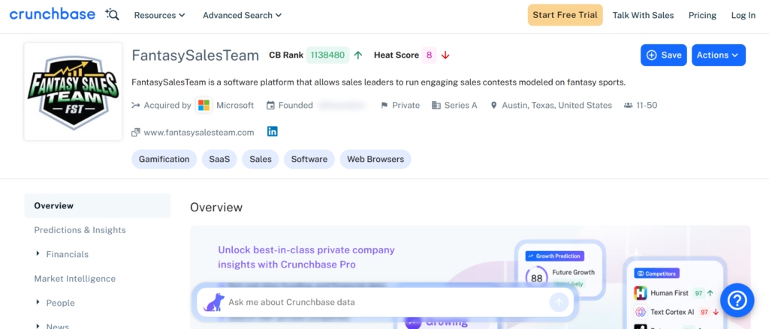Expand the Advanced Search dropdown
The height and width of the screenshot is (329, 769).
242,15
